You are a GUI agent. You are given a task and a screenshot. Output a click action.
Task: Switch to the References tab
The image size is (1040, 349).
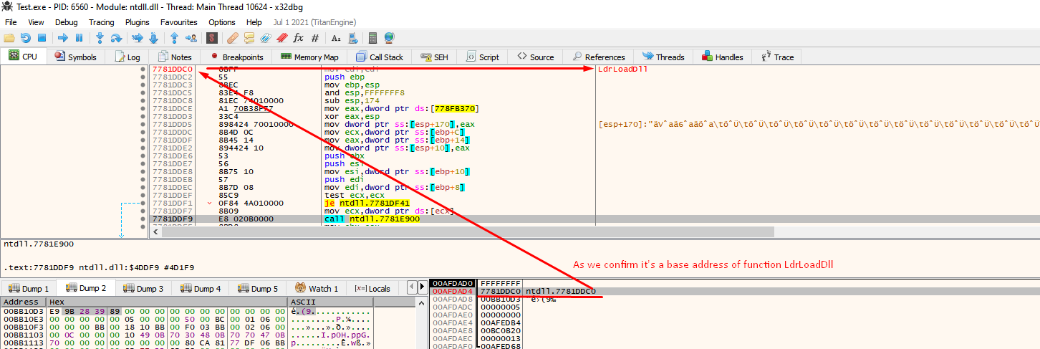pyautogui.click(x=598, y=57)
